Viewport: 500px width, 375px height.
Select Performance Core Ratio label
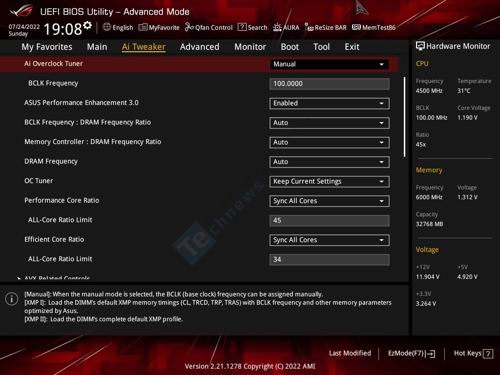pos(62,200)
